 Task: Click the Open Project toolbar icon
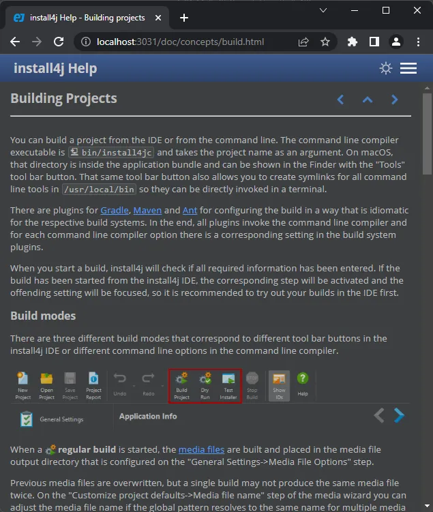(46, 386)
